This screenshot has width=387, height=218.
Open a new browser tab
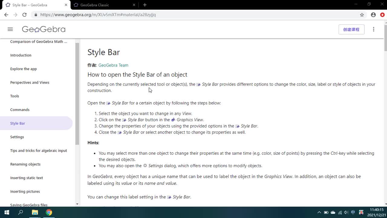(x=145, y=5)
